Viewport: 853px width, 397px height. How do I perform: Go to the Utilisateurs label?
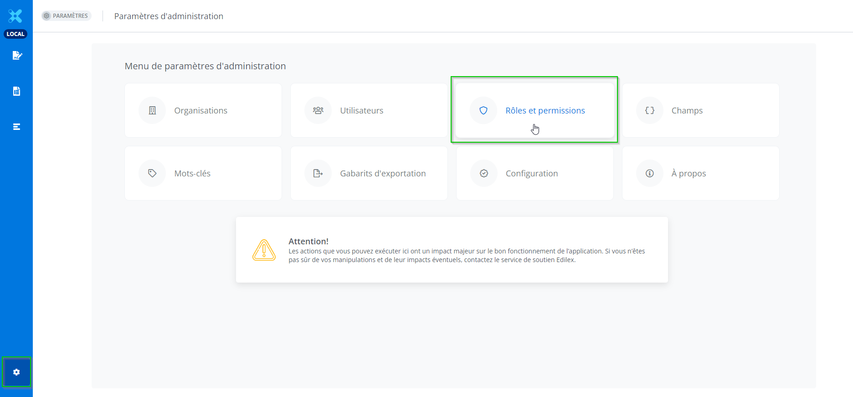361,110
